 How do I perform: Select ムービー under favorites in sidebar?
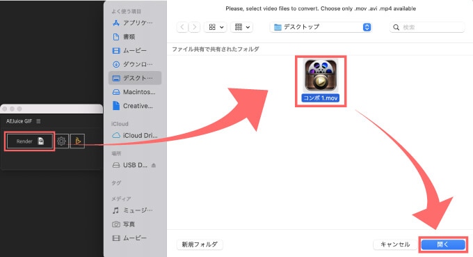click(x=134, y=50)
